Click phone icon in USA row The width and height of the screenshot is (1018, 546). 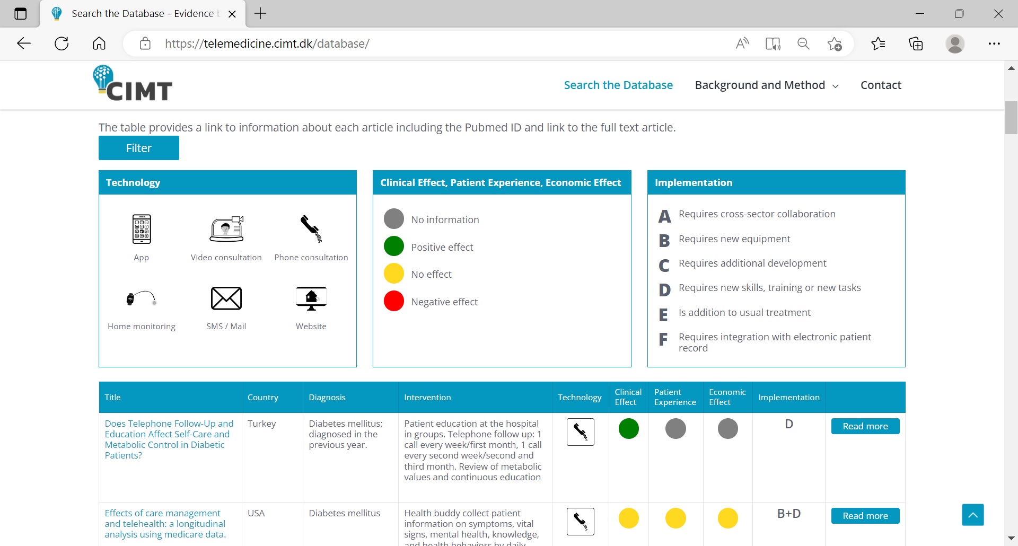581,522
